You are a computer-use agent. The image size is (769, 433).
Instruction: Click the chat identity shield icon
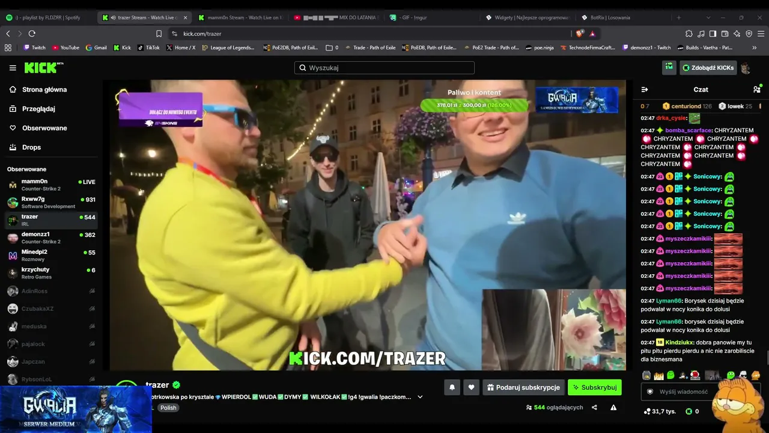click(650, 392)
